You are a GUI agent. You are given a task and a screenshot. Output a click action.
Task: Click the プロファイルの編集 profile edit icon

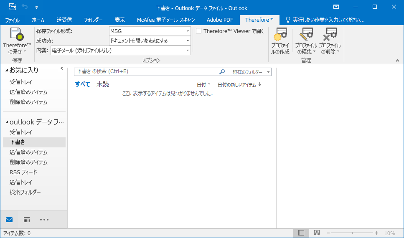pyautogui.click(x=306, y=34)
